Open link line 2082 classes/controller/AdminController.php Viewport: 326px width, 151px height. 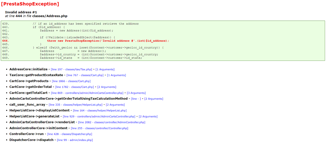[x=111, y=122]
